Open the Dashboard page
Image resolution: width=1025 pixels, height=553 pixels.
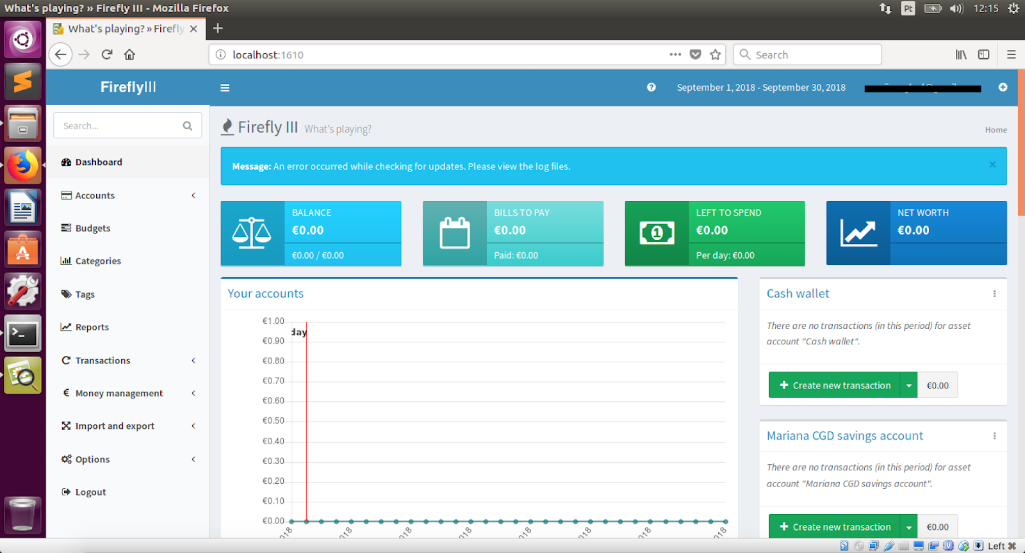click(127, 162)
